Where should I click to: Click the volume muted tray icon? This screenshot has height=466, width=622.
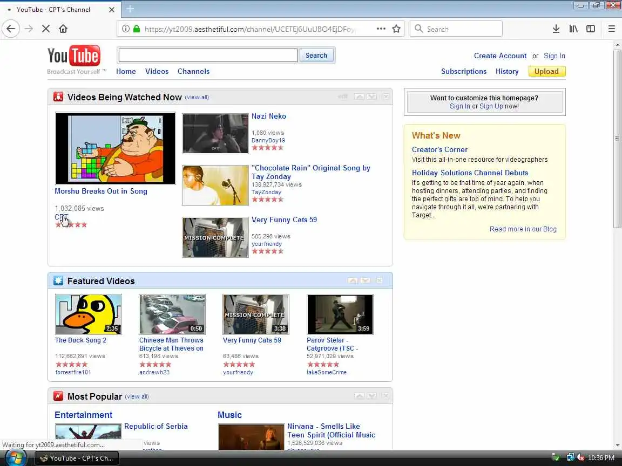coord(581,458)
